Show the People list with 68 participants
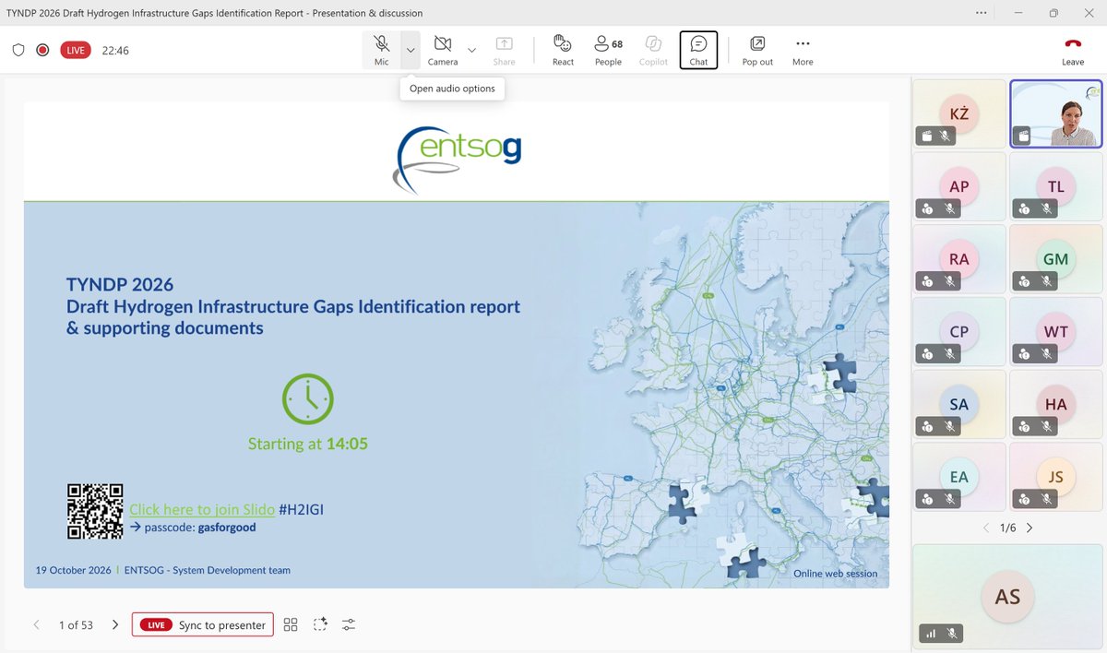 pos(608,50)
